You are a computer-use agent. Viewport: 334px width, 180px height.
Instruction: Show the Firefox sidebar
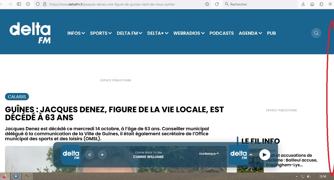pyautogui.click(x=19, y=4)
